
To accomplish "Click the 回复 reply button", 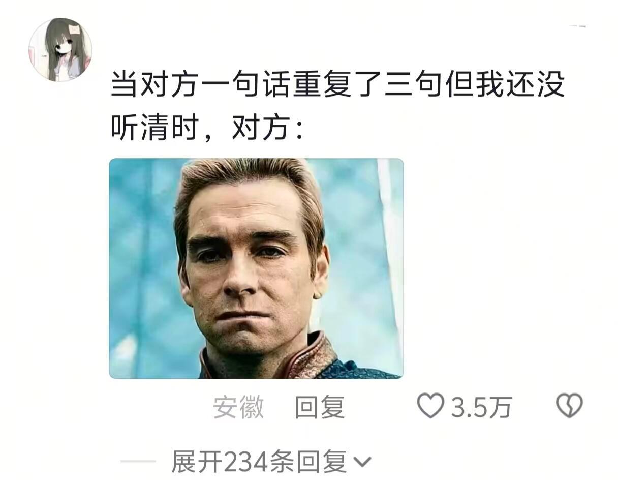I will pyautogui.click(x=320, y=407).
